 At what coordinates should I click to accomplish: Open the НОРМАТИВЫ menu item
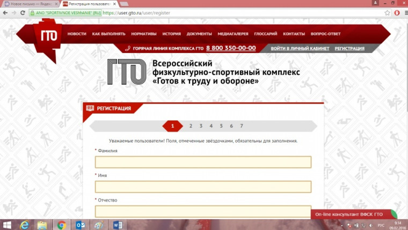pos(144,34)
